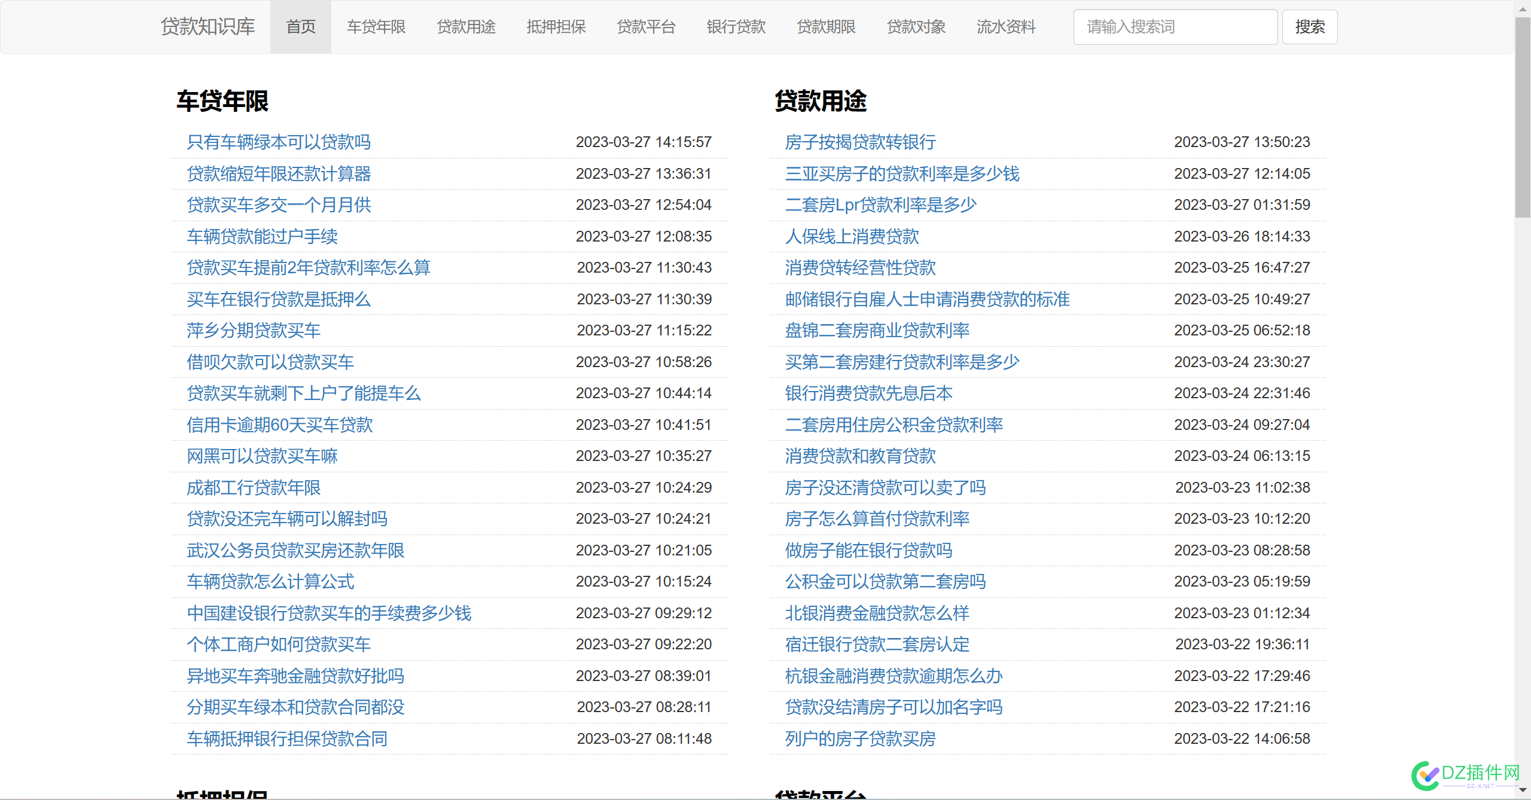Viewport: 1531px width, 800px height.
Task: Open article 贷款买车多交一个月月供
Action: [279, 205]
